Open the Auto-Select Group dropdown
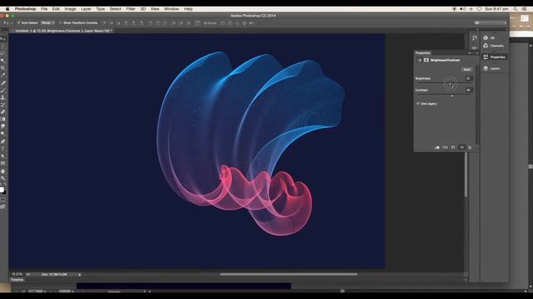This screenshot has width=533, height=299. [47, 22]
